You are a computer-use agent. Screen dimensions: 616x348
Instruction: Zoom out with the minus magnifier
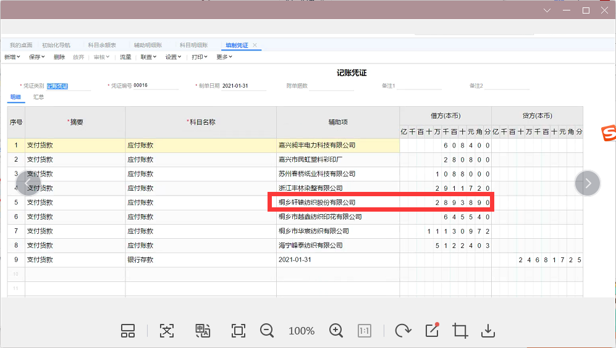click(x=267, y=331)
